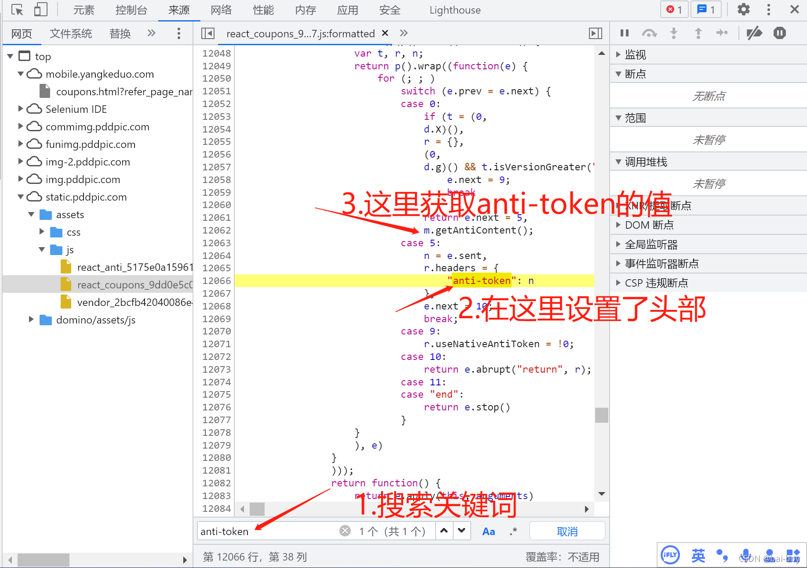
Task: Expand the css folder
Action: coord(42,231)
